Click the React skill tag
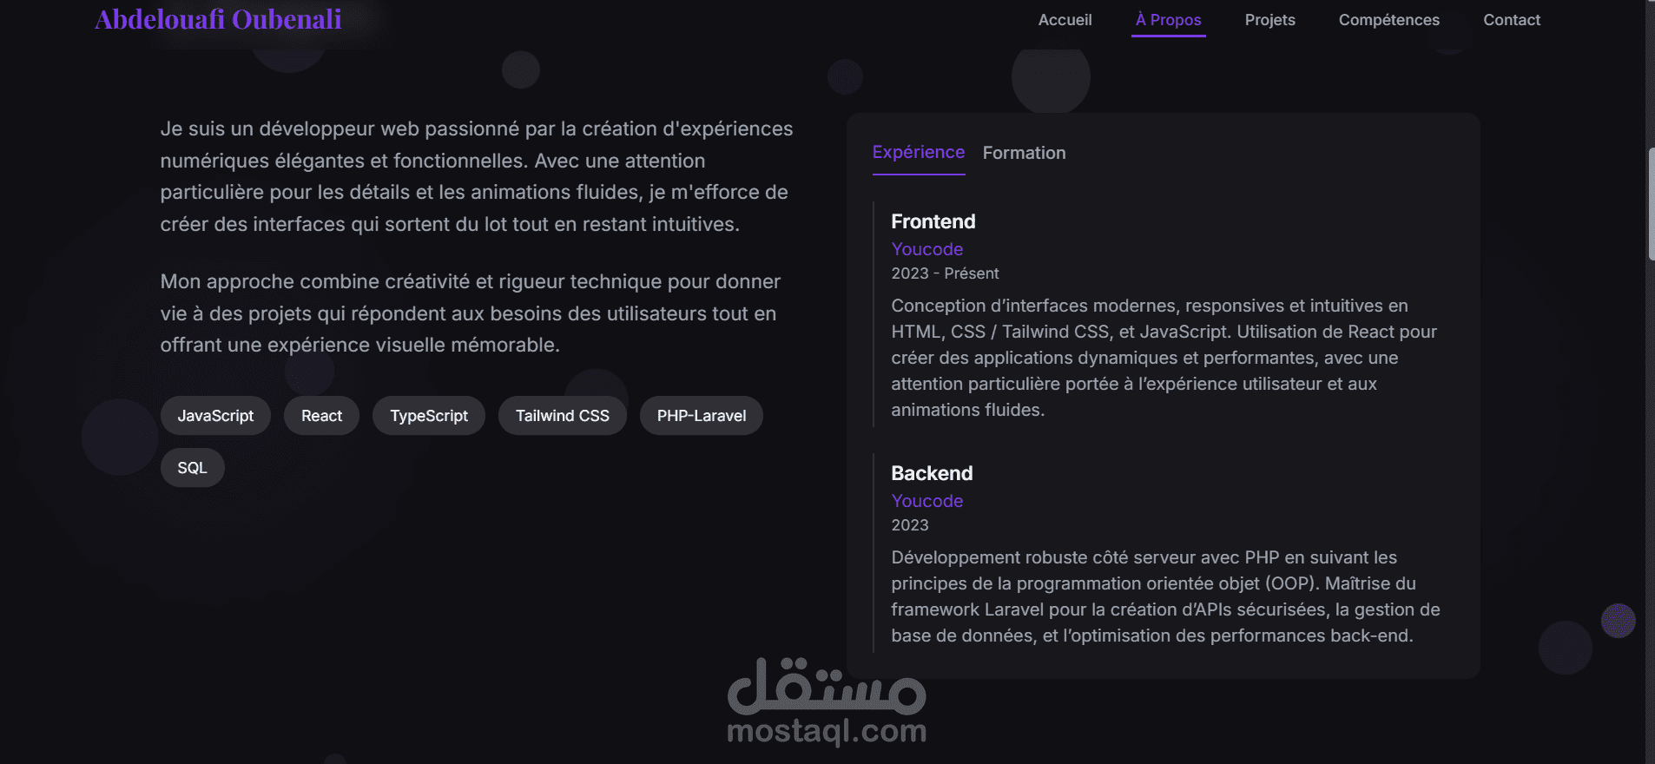The width and height of the screenshot is (1655, 764). (x=321, y=416)
